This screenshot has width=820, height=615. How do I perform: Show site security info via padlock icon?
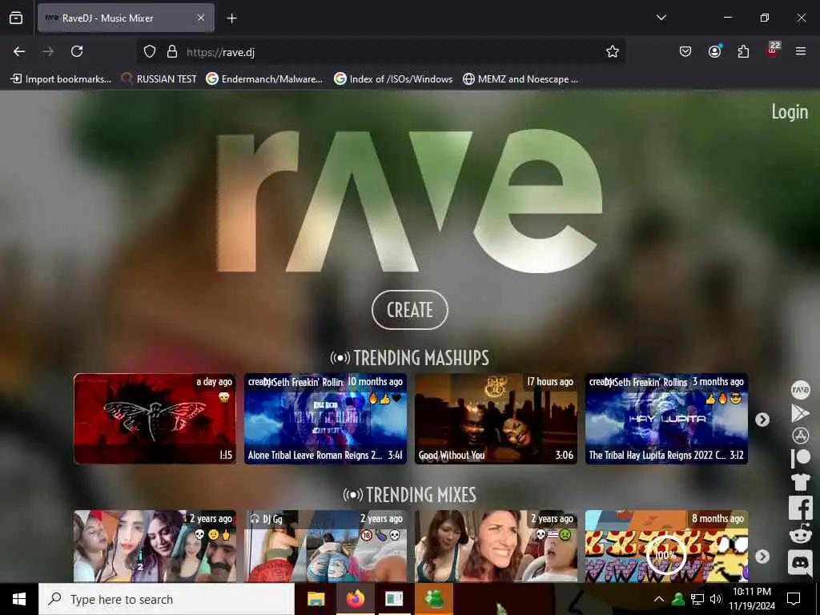pos(172,51)
